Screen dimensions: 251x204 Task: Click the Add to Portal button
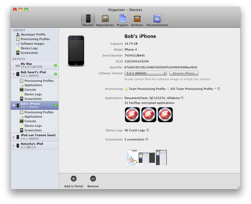point(74,182)
